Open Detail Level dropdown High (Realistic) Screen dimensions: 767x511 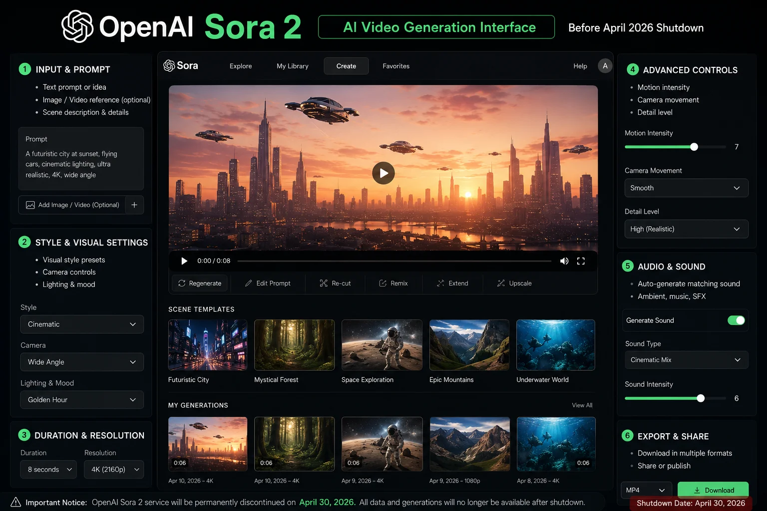coord(686,229)
